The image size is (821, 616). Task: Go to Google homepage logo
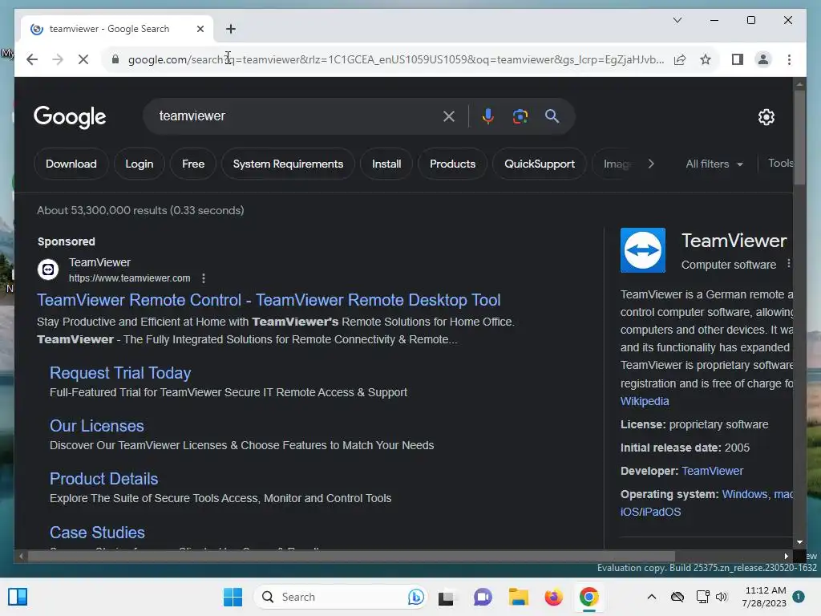(x=70, y=116)
